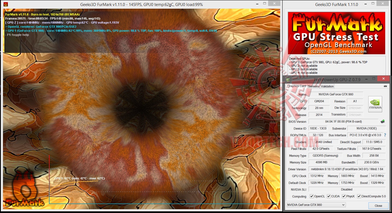392x213 pixels.
Task: Click the Memory Type field GDDR5 (Samsung)
Action: [x=325, y=155]
